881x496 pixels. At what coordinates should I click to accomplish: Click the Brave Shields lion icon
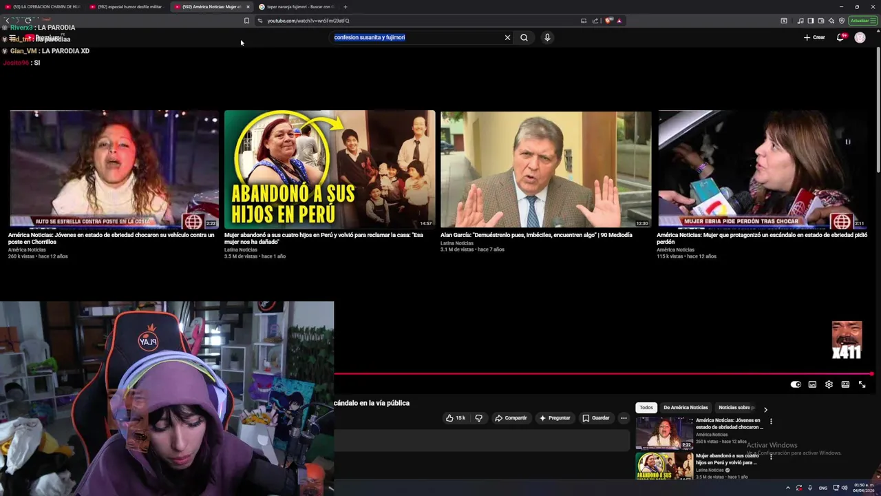[608, 21]
